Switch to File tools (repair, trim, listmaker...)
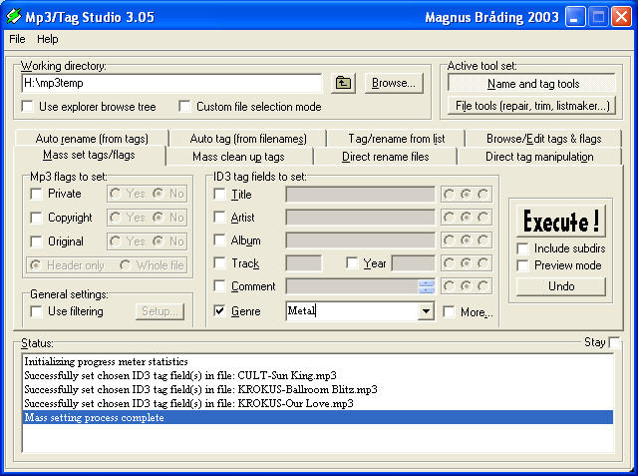This screenshot has width=638, height=476. point(532,106)
